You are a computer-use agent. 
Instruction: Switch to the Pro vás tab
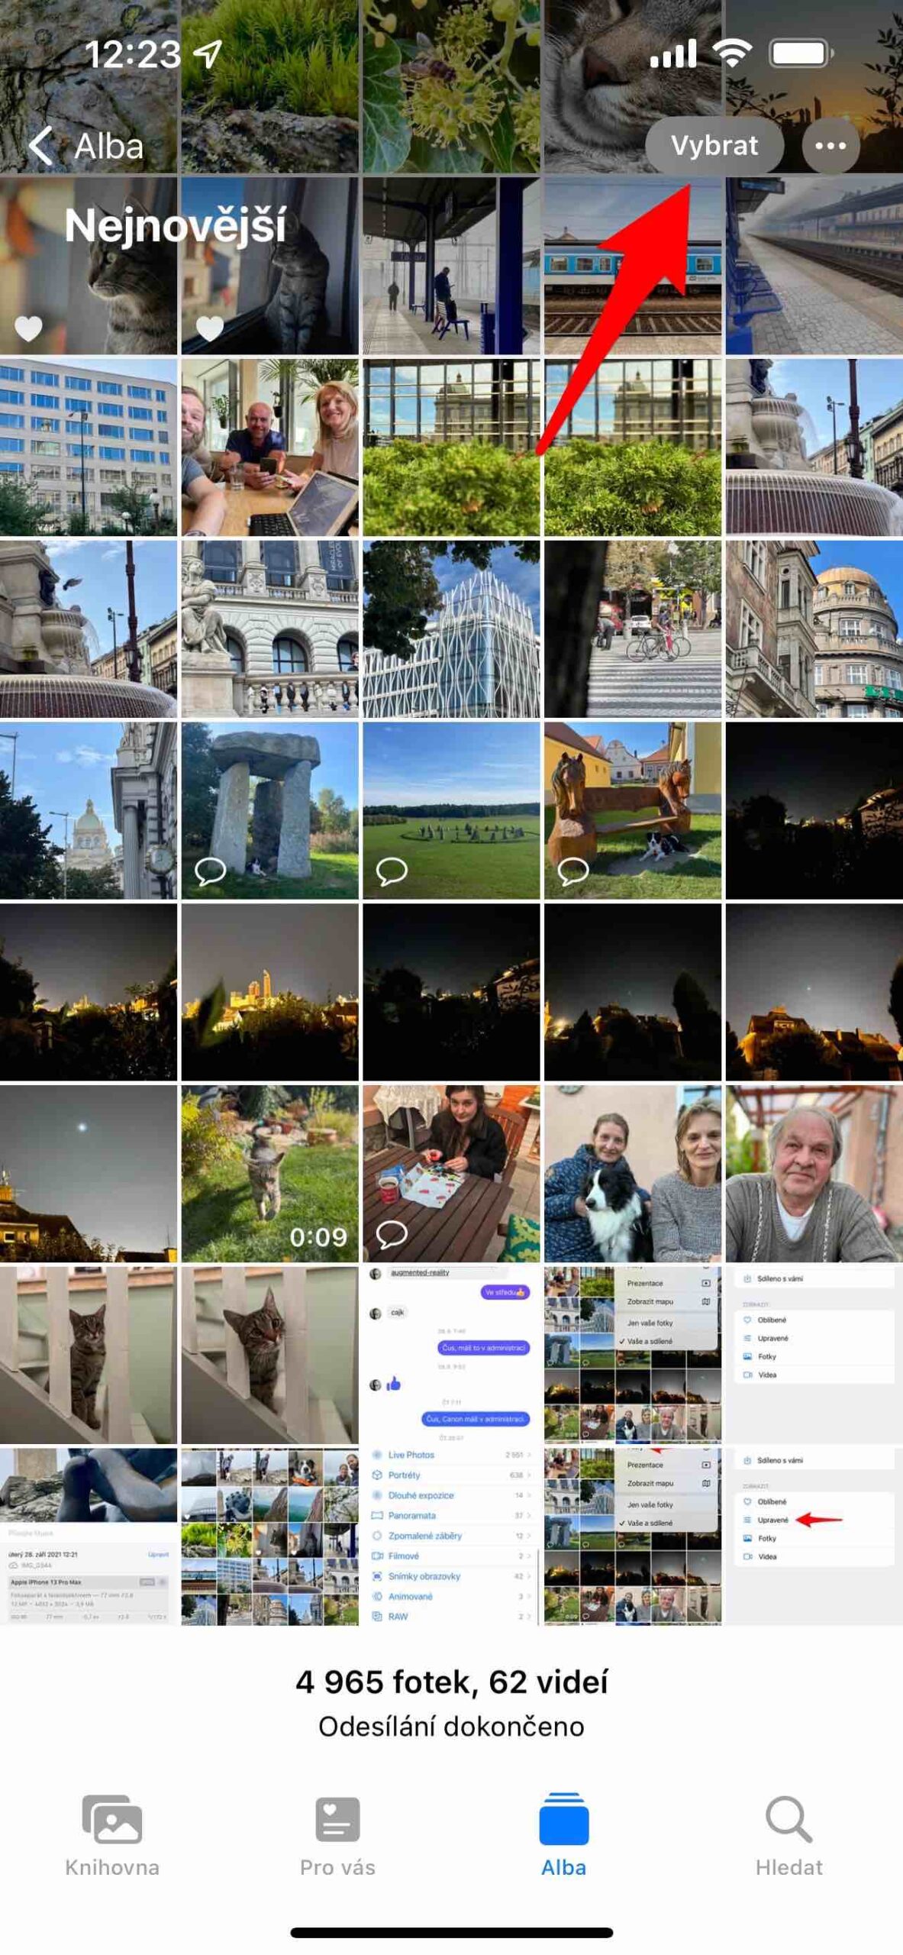click(337, 1834)
